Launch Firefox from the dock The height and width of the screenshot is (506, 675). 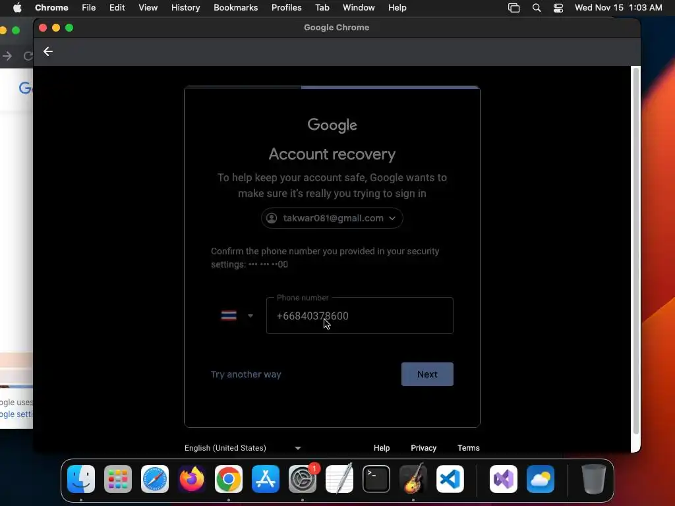click(192, 479)
